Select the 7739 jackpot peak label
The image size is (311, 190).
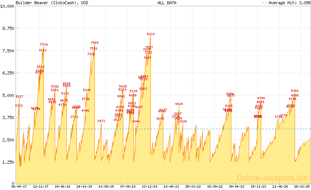tap(44, 45)
